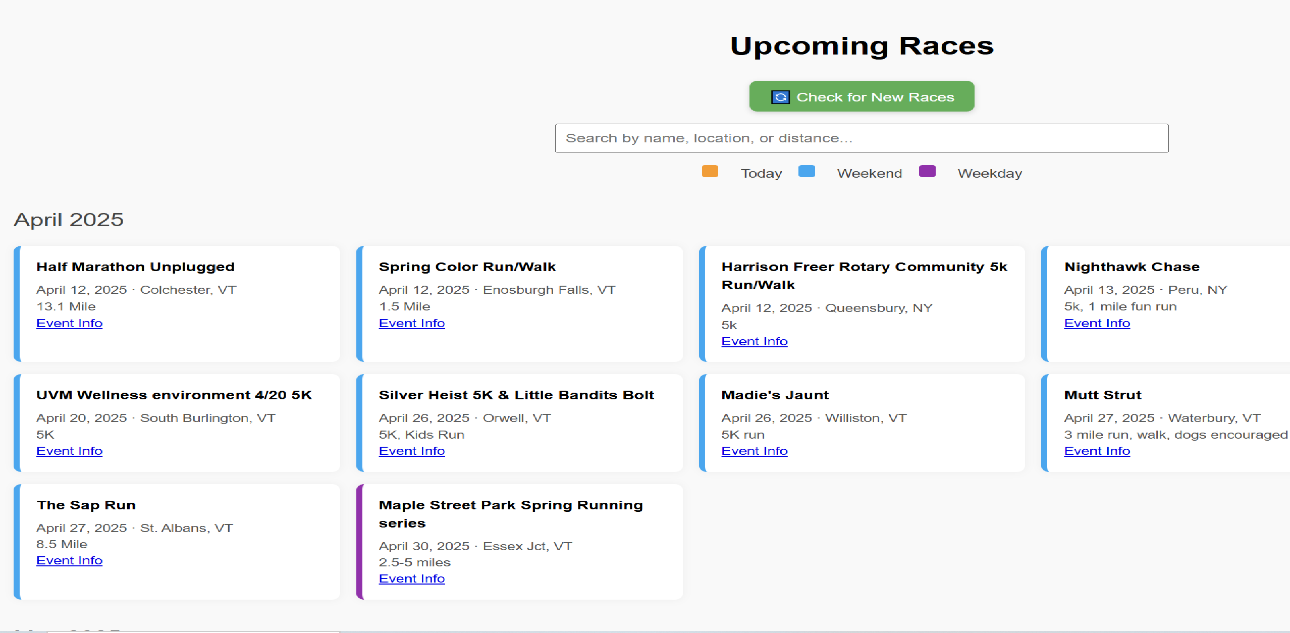The image size is (1290, 633).
Task: Click The Sap Run title
Action: (x=86, y=505)
